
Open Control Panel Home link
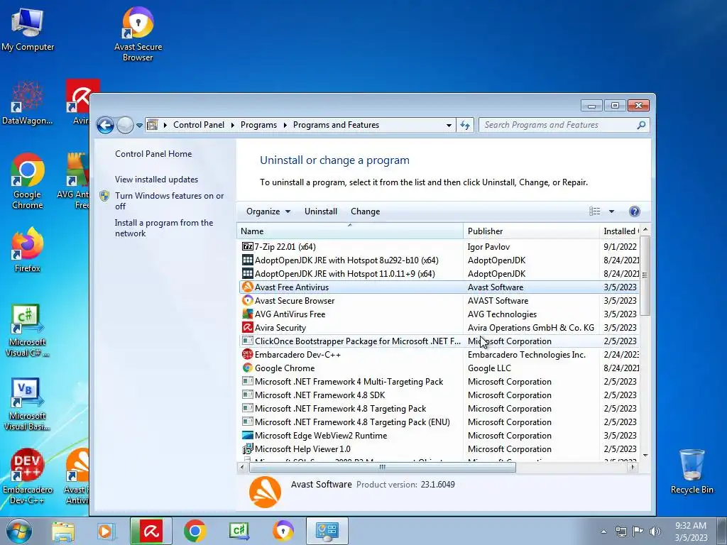[153, 154]
